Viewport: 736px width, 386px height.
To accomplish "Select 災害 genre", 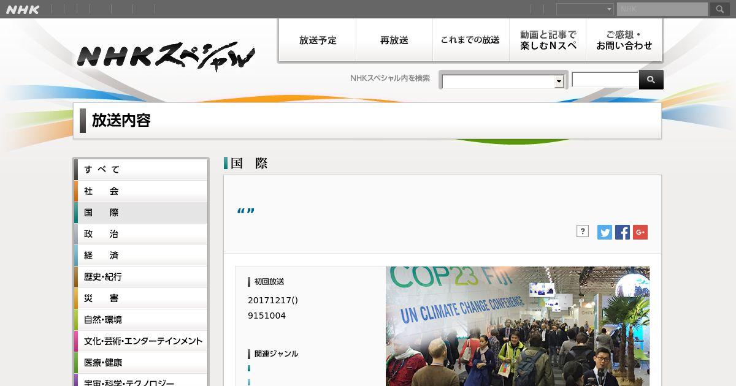I will click(141, 298).
